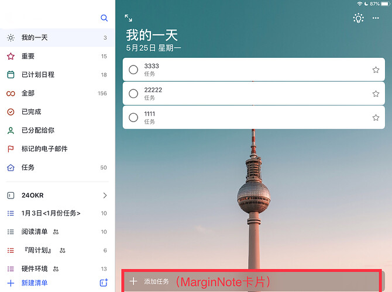
Task: Click the shared people icon on 硬件环境
Action: coord(56,269)
